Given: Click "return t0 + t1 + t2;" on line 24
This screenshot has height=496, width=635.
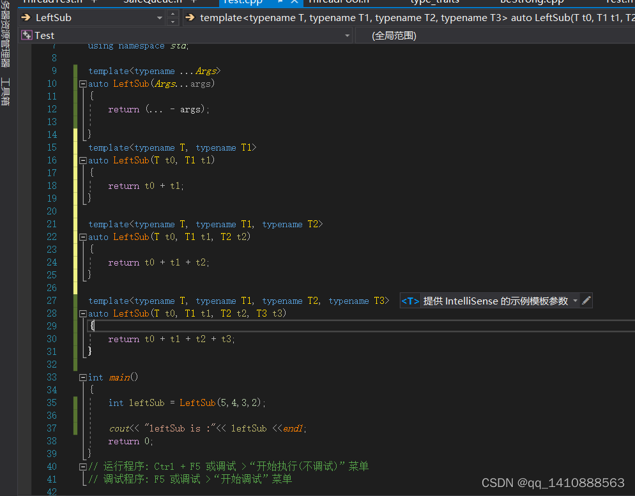Looking at the screenshot, I should (158, 262).
